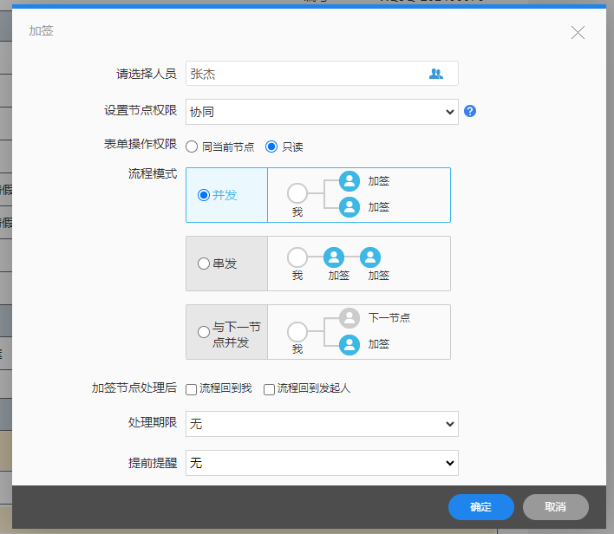614x534 pixels.
Task: Choose the 并发 flow mode
Action: pos(204,195)
